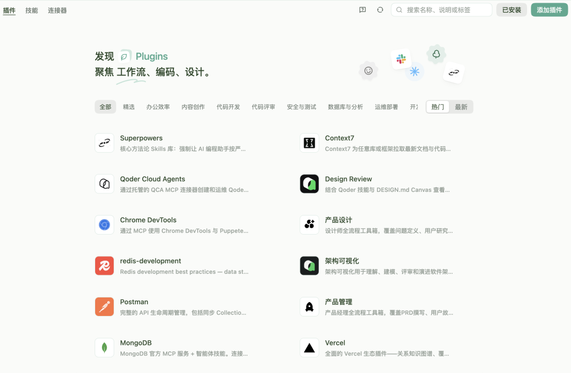Select the 精选 category filter
Image resolution: width=571 pixels, height=373 pixels.
128,107
